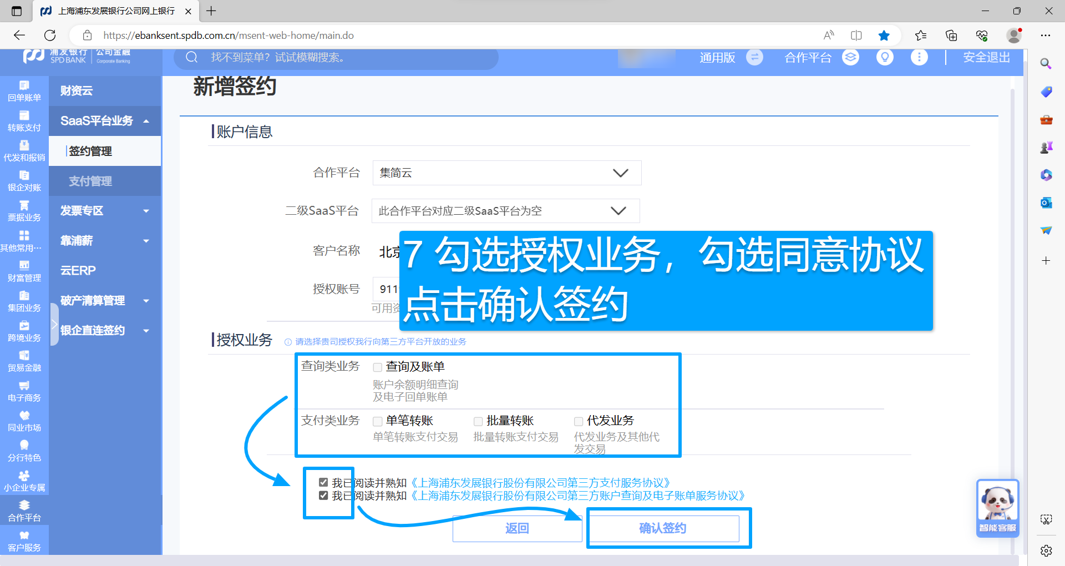Expand the 发票专区 menu
Screen dimensions: 1065x566
105,211
